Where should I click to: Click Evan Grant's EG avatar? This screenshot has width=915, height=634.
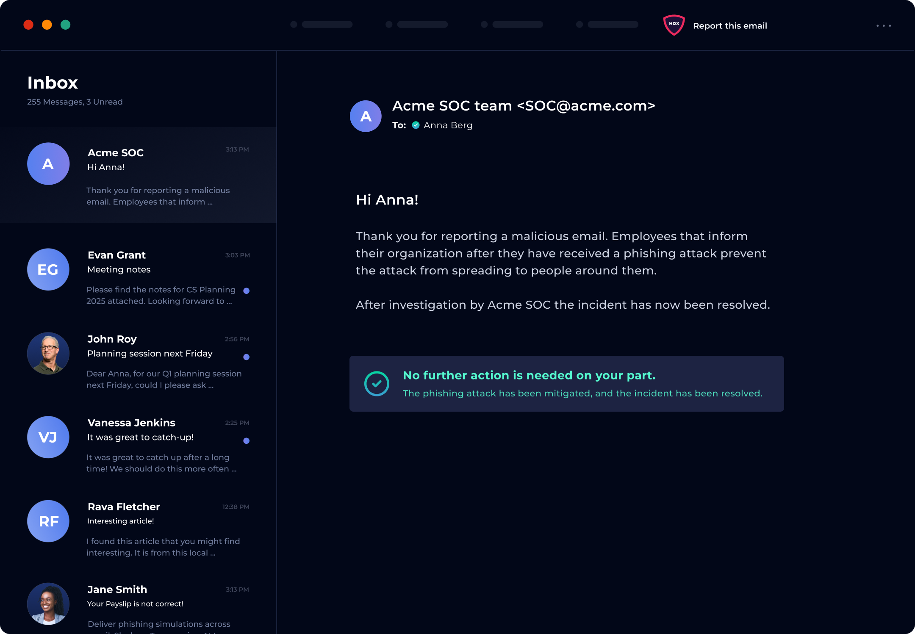[48, 269]
